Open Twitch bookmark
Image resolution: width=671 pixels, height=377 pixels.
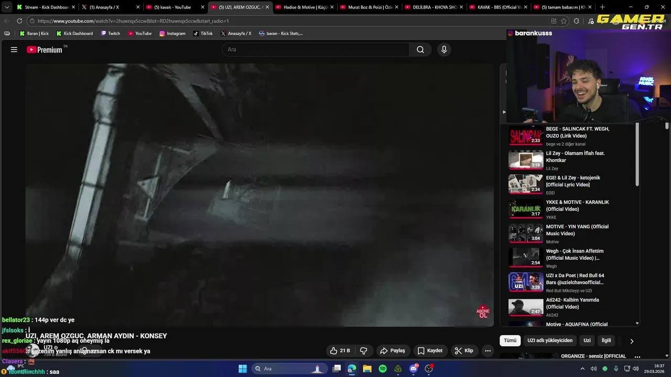tap(110, 34)
